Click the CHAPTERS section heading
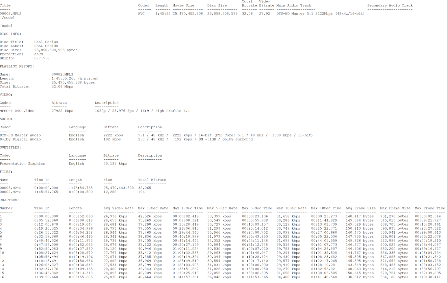This screenshot has width=447, height=283. (x=9, y=200)
